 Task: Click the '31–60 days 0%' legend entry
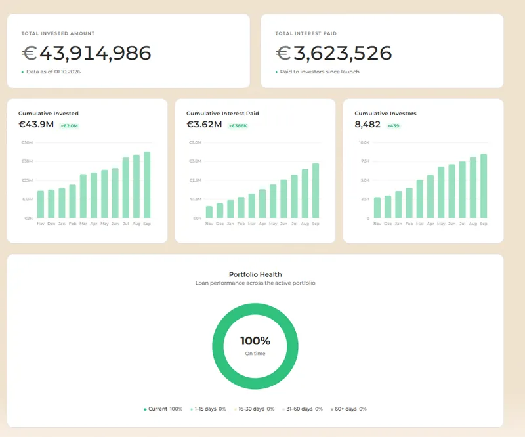click(303, 409)
